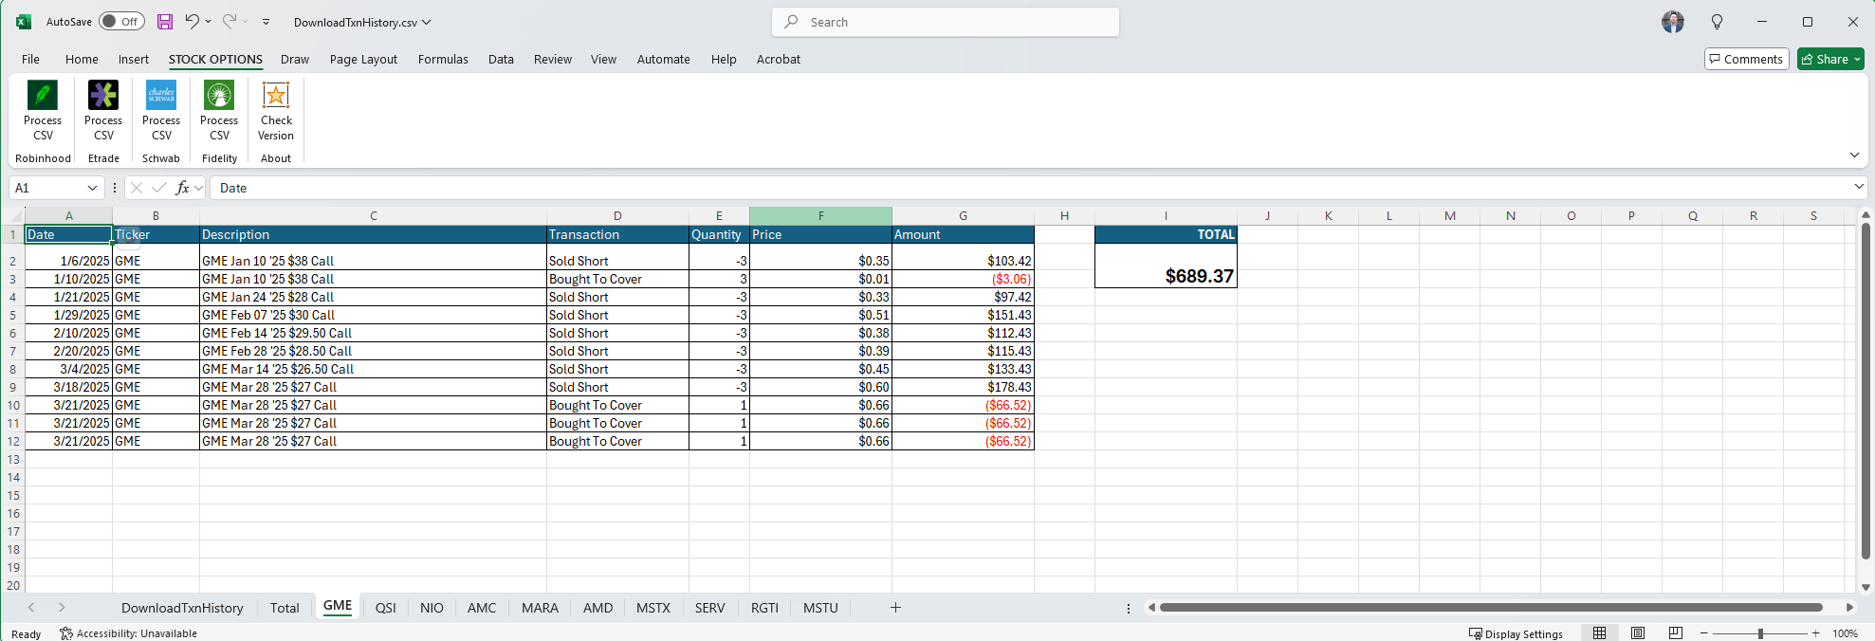Open the undo history dropdown arrow
Viewport: 1875px width, 641px height.
(209, 21)
